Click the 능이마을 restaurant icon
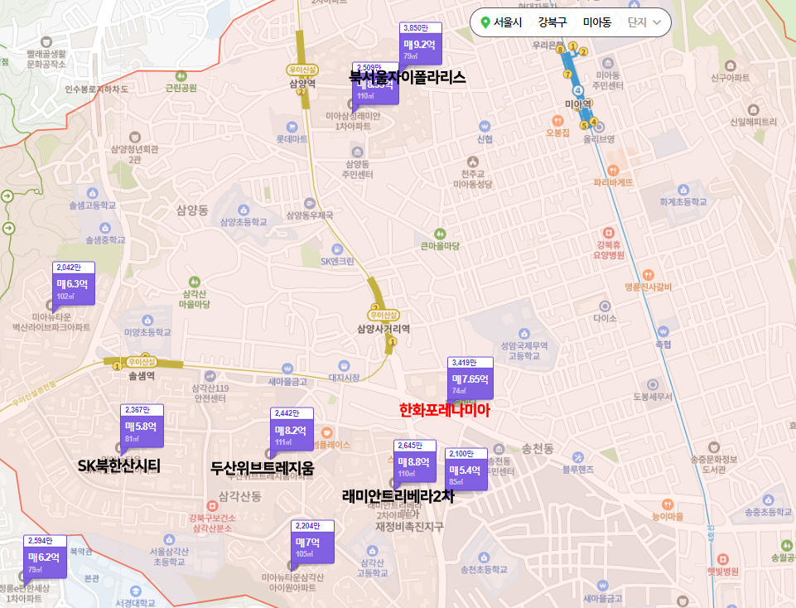The image size is (796, 608). pos(668,504)
